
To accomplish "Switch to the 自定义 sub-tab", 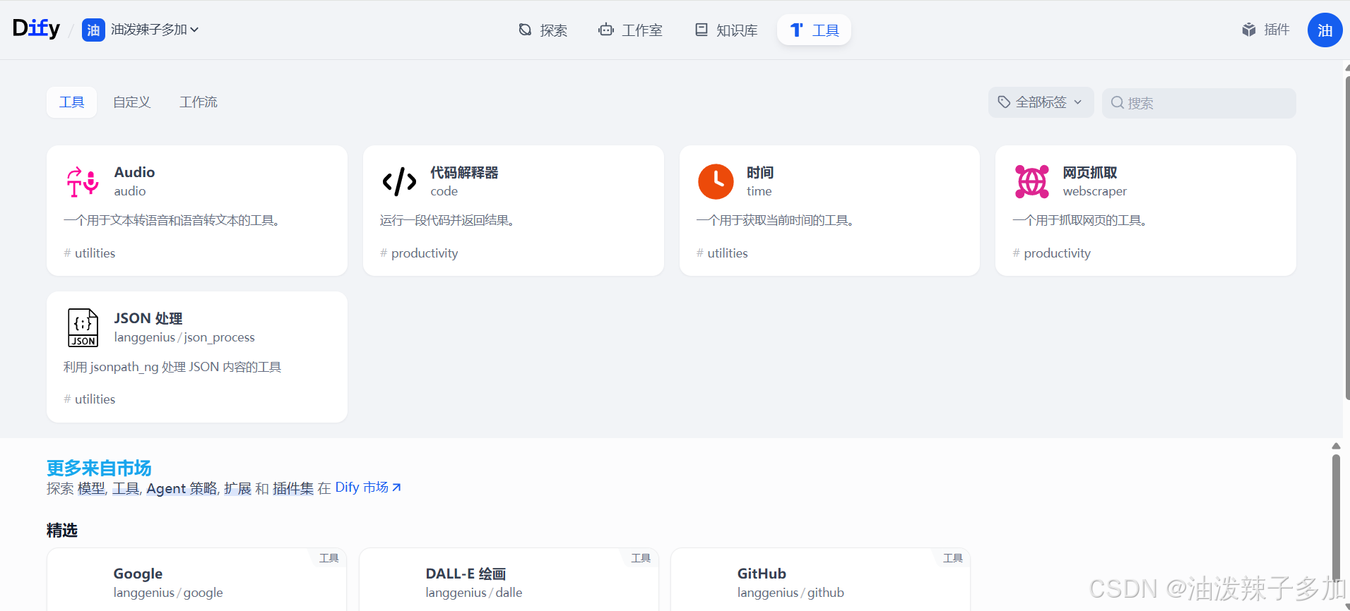I will [x=132, y=102].
